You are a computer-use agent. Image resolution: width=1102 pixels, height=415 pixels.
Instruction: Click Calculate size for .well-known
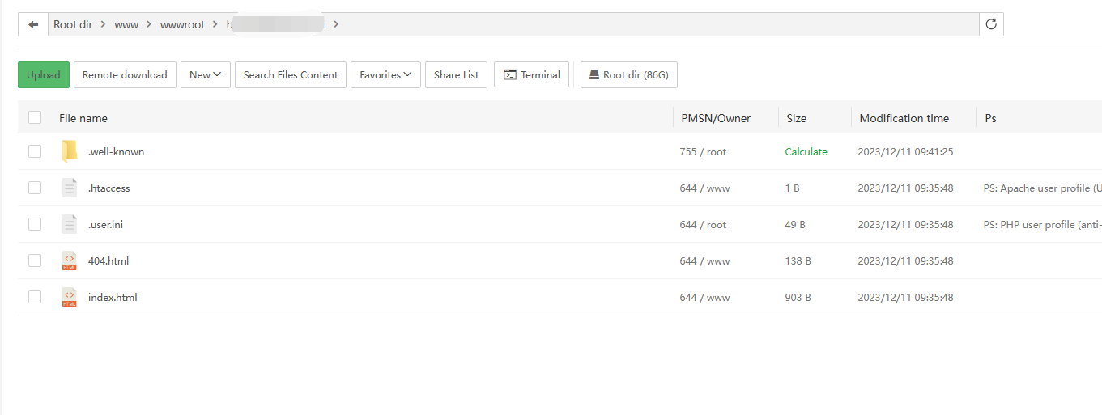806,151
